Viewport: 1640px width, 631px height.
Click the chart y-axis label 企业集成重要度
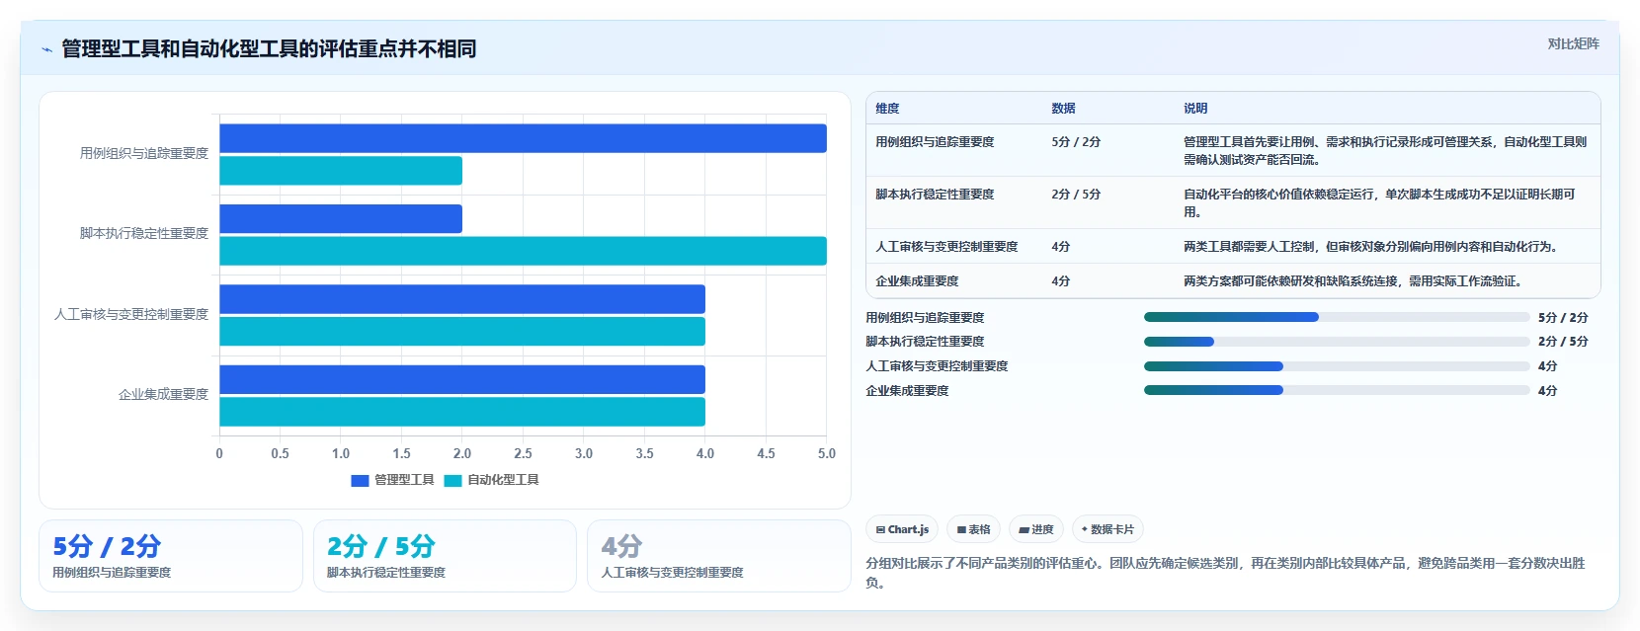click(164, 394)
